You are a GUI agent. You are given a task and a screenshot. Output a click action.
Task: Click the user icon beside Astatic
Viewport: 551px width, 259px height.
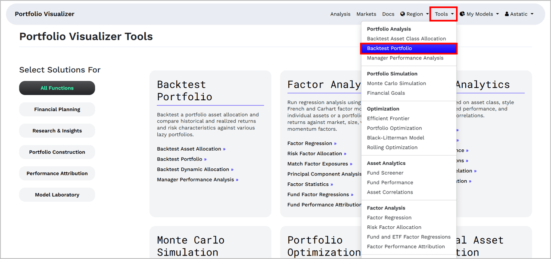(x=507, y=14)
